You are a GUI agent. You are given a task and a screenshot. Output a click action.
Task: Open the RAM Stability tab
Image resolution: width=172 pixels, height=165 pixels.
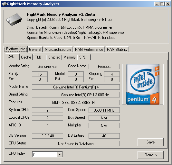[117, 50]
